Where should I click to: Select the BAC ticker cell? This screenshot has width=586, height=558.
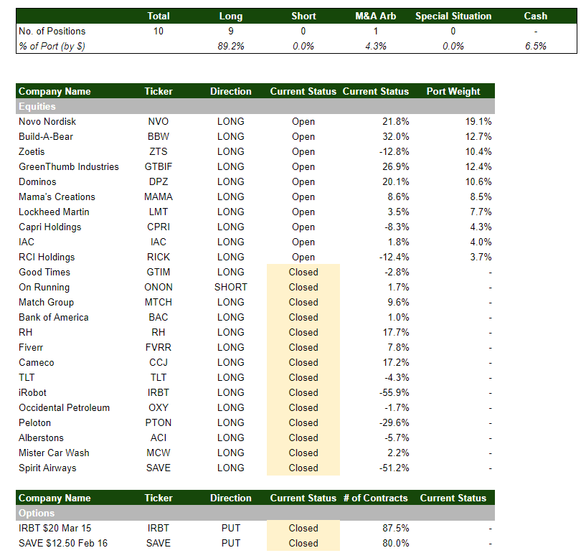158,317
